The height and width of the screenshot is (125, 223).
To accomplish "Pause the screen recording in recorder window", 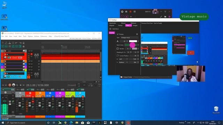I will point(134,11).
